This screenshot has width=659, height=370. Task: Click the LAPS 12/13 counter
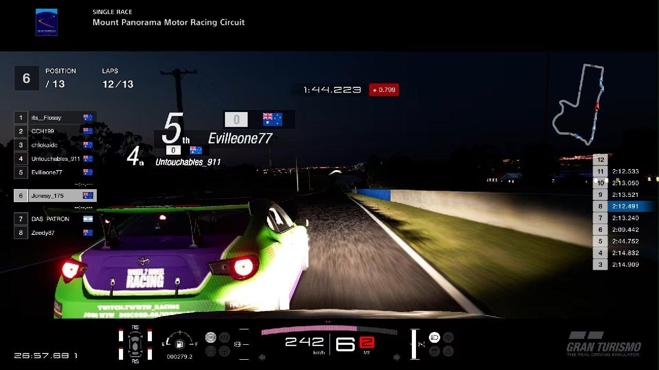[117, 78]
